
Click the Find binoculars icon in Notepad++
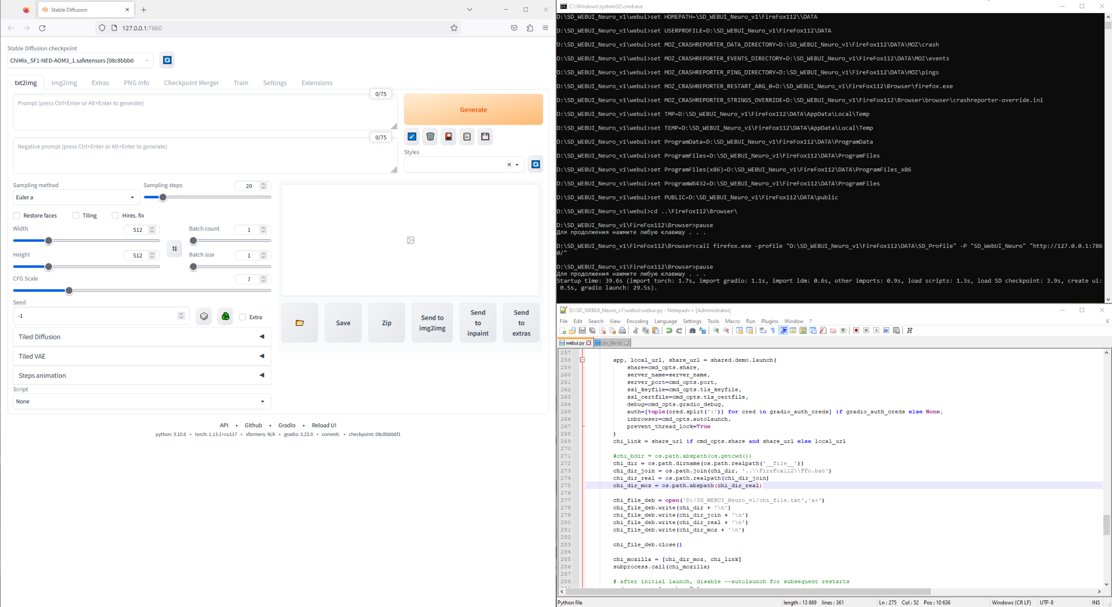pyautogui.click(x=692, y=331)
